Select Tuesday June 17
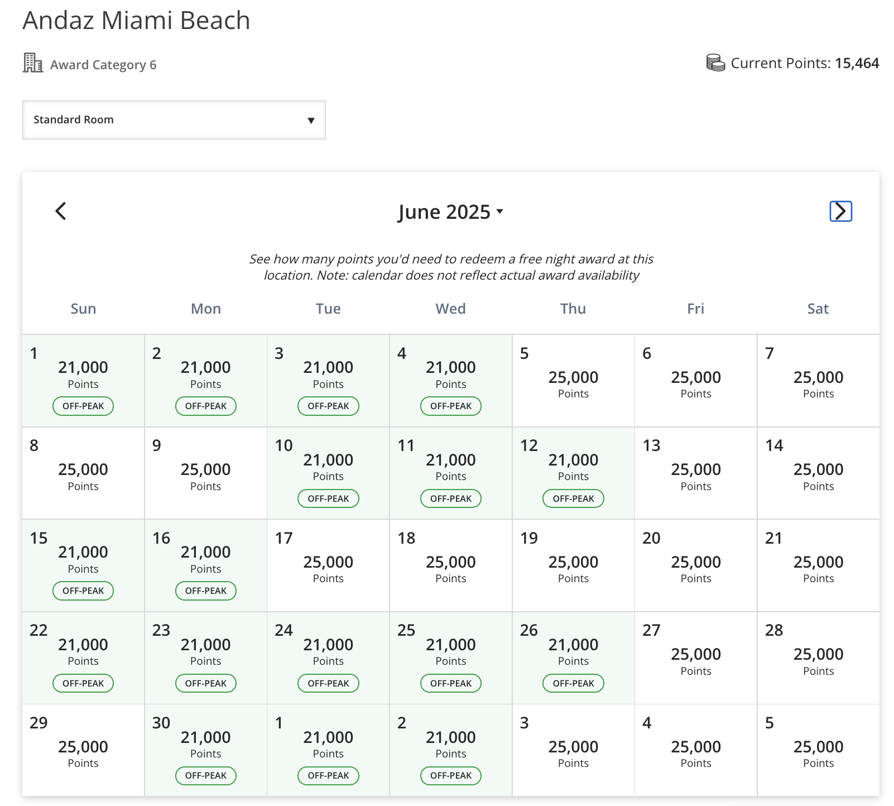Viewport: 894px width, 806px height. tap(328, 565)
